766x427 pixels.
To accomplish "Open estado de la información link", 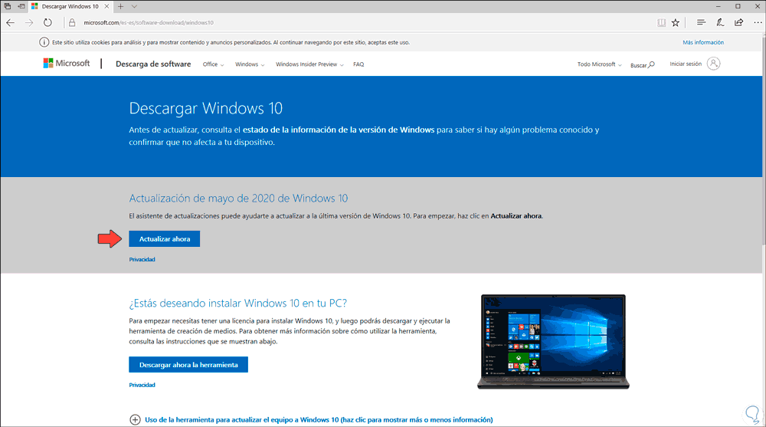I will pos(339,130).
